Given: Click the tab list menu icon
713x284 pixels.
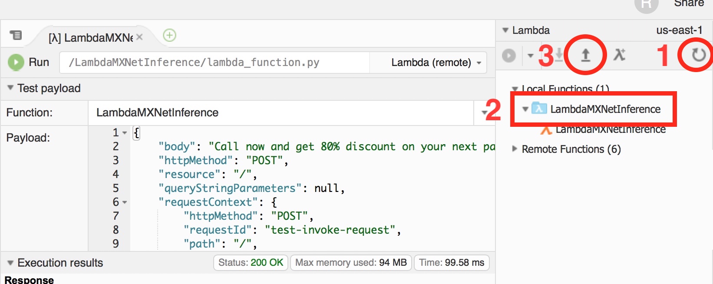Looking at the screenshot, I should (16, 35).
